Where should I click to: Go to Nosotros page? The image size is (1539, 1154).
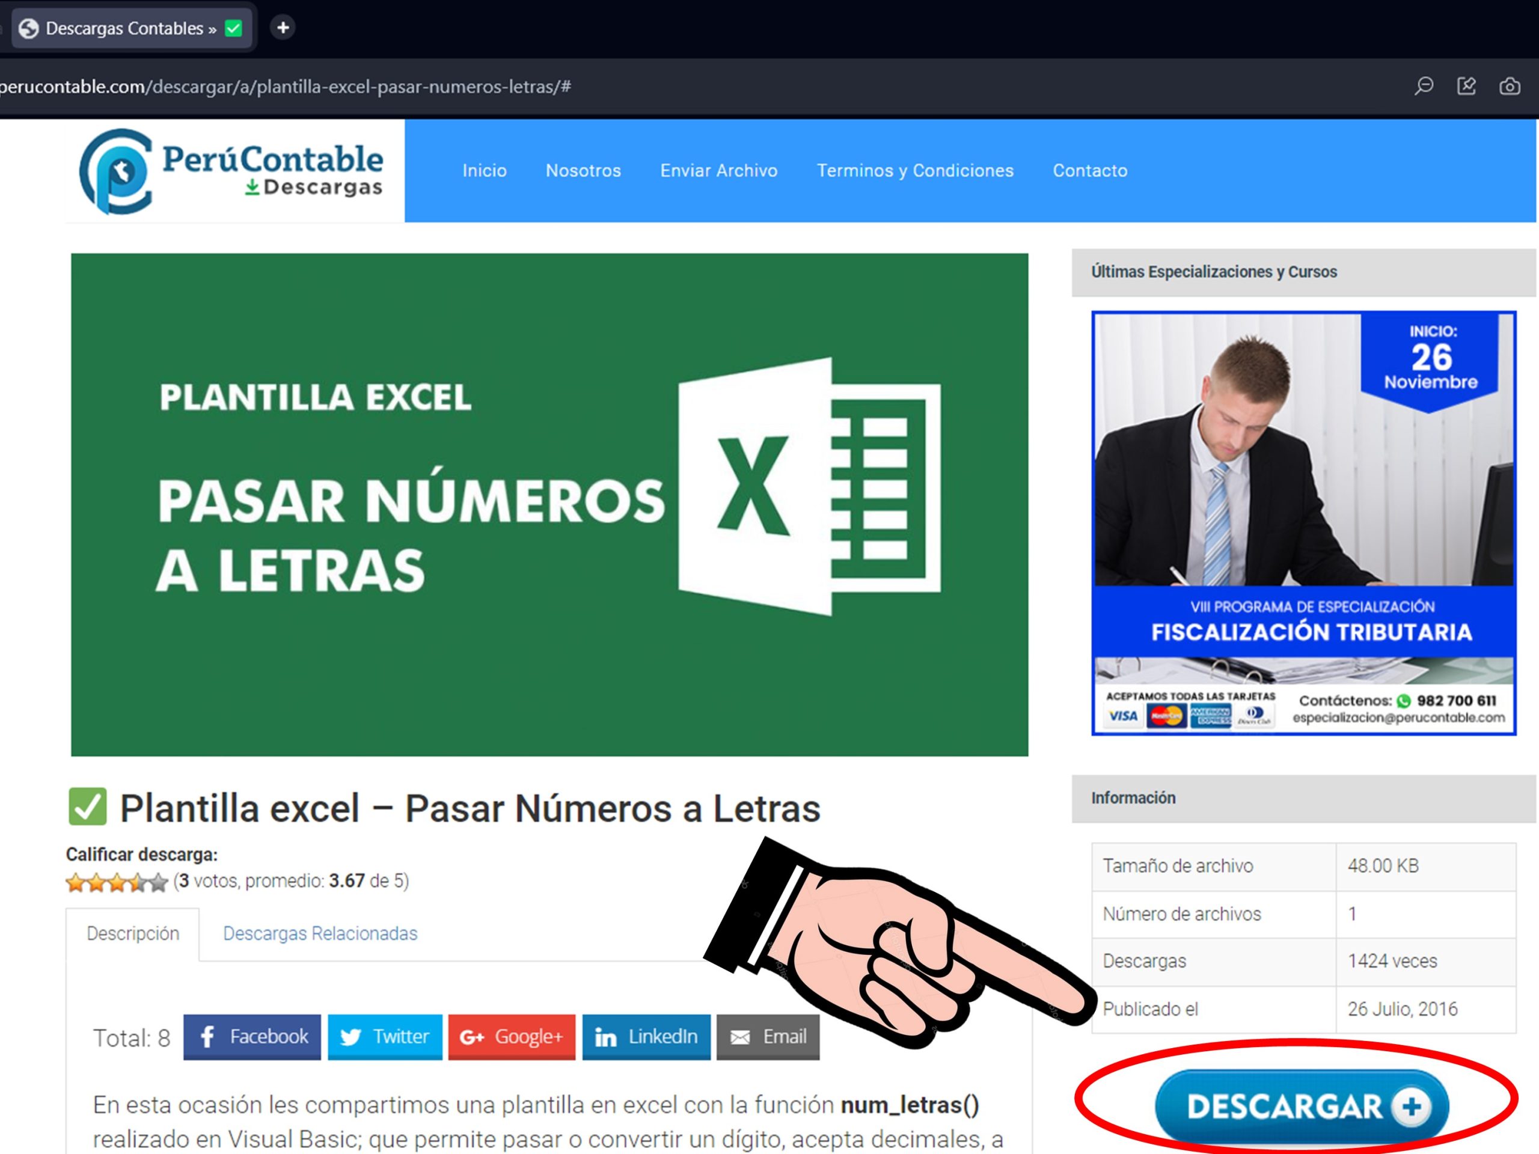point(583,171)
